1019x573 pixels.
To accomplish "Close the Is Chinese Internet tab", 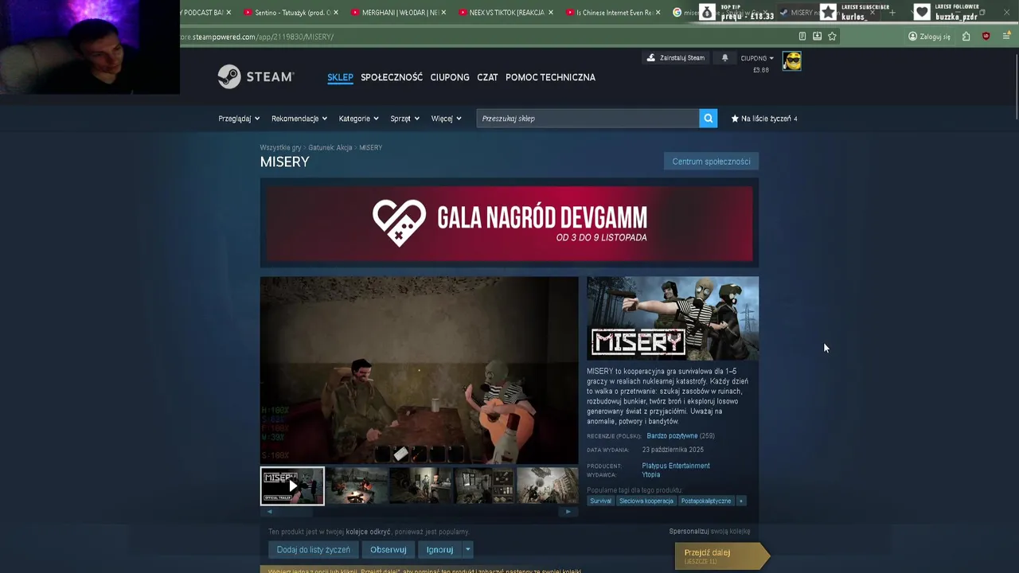I will (658, 13).
